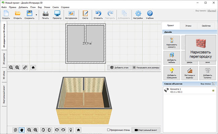Click the Виртуальный визит camera button
Screen dimensions: 218x134
(146, 130)
